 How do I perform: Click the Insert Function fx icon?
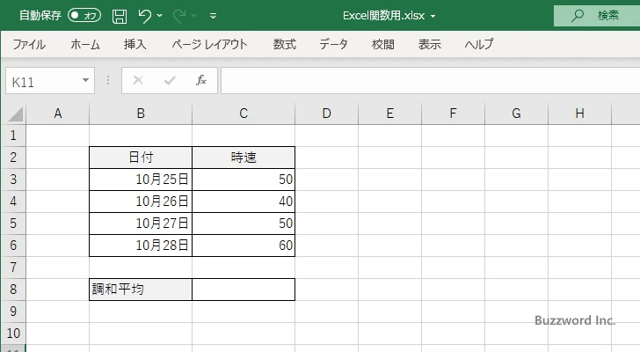[x=201, y=80]
